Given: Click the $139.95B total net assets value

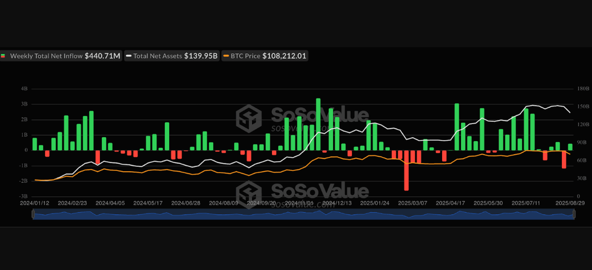Looking at the screenshot, I should [201, 56].
